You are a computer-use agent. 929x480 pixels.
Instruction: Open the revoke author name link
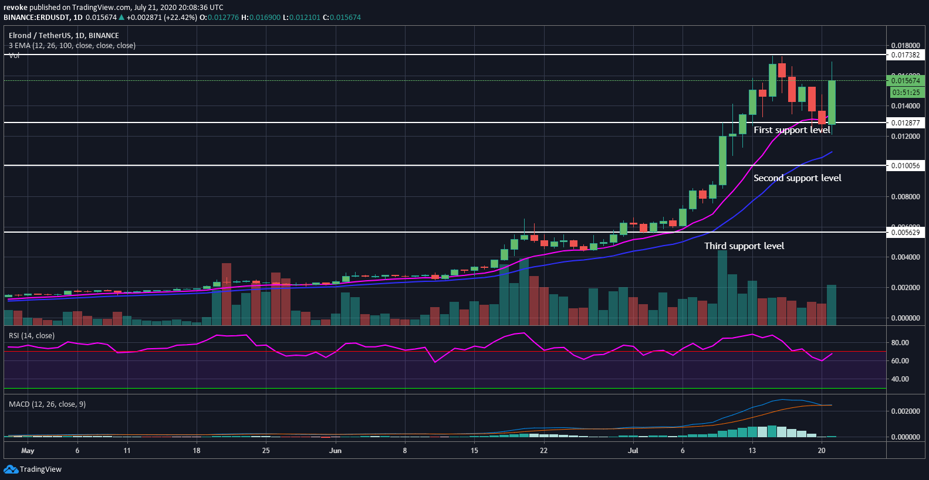(15, 8)
